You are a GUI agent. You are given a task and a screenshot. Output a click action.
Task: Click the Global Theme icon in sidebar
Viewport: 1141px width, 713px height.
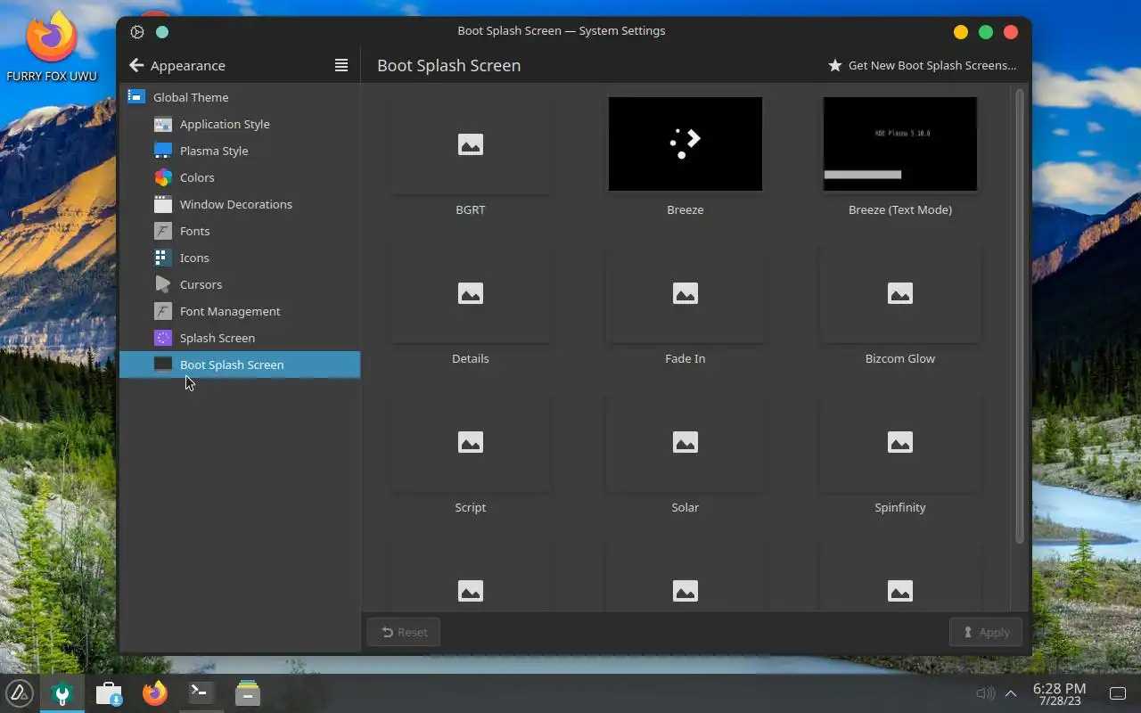(135, 97)
